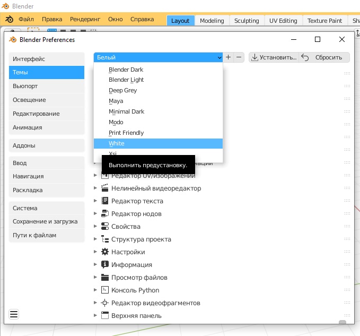This screenshot has width=360, height=336.
Task: Open the Вьюпорт preferences section
Action: 47,86
